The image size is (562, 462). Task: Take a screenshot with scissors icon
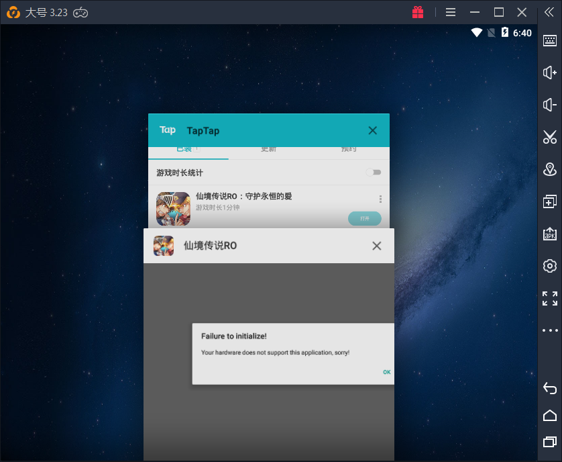coord(550,137)
